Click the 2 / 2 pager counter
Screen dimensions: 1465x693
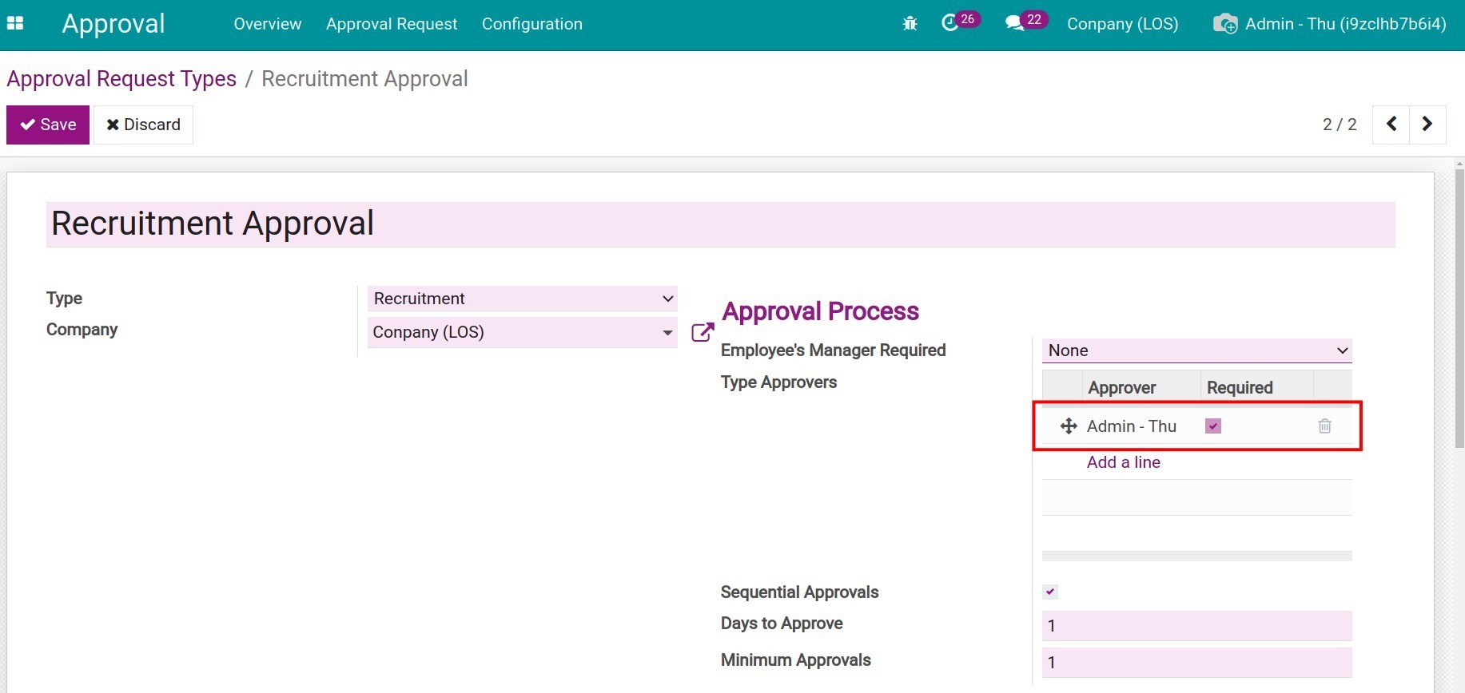[x=1340, y=125]
